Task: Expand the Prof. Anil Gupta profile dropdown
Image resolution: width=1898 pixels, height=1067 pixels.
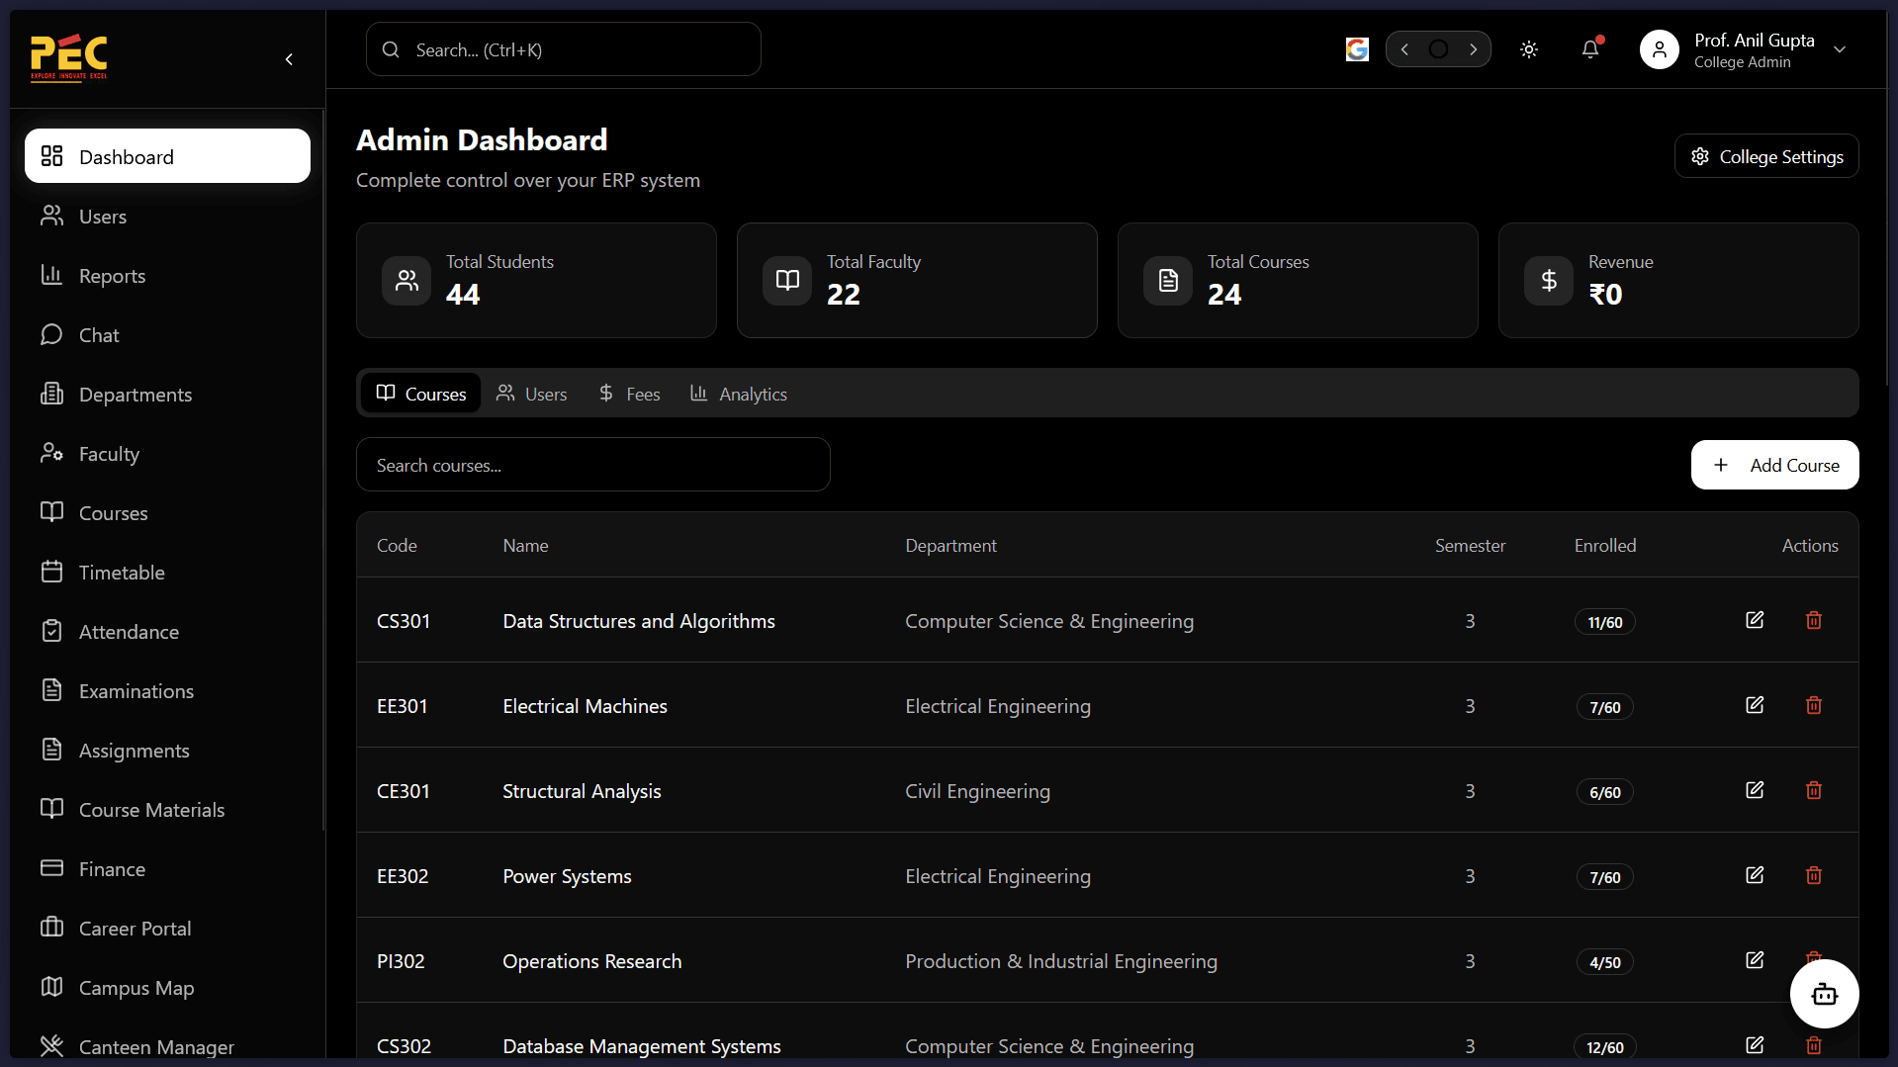Action: (x=1840, y=48)
